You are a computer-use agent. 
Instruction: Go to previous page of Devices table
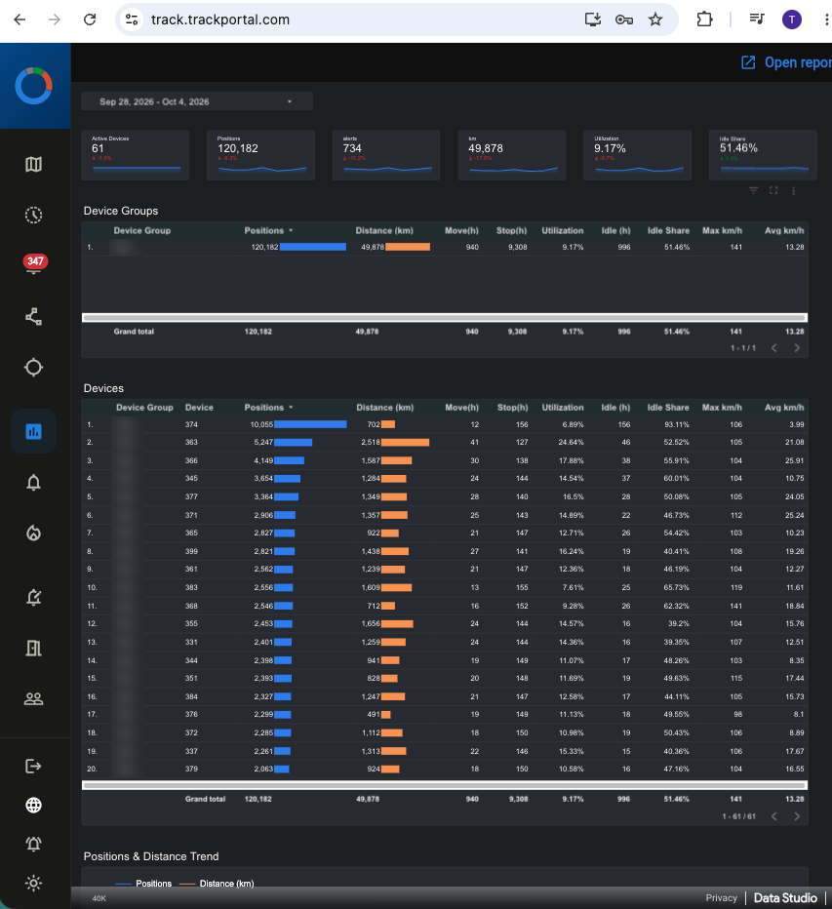(x=774, y=816)
